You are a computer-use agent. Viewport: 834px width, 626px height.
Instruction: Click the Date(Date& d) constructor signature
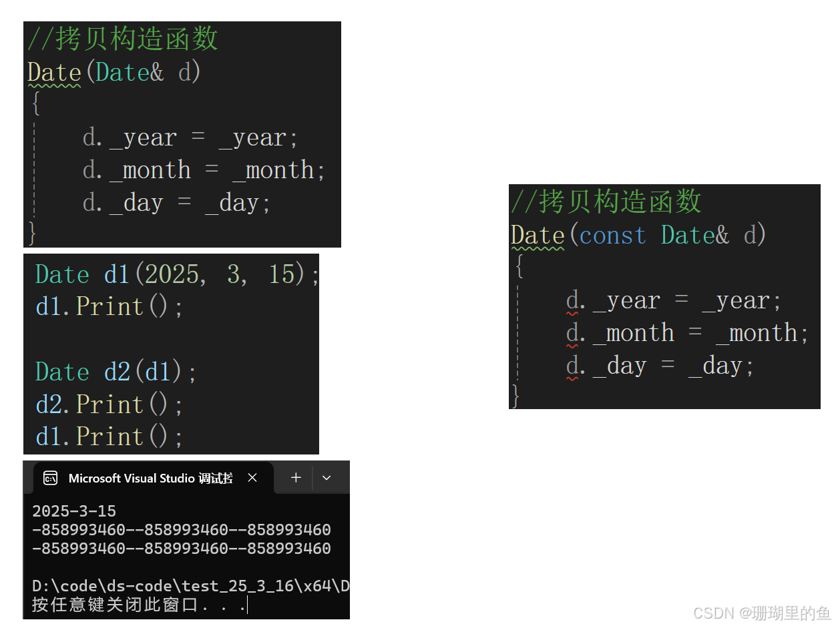pyautogui.click(x=114, y=73)
